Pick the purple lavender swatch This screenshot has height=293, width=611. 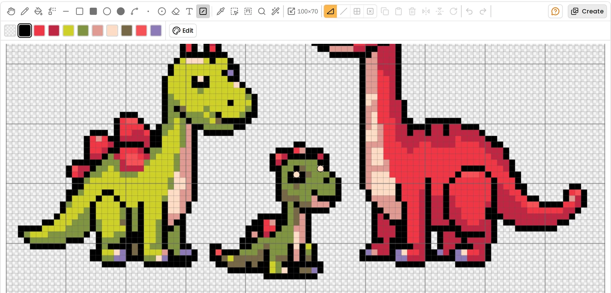[x=156, y=31]
